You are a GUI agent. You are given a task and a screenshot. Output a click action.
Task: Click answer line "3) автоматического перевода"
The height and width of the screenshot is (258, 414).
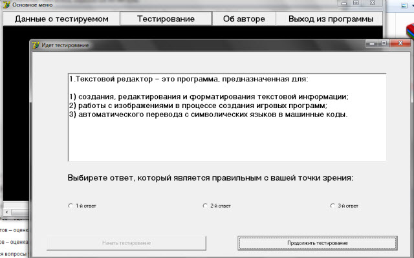click(x=208, y=114)
